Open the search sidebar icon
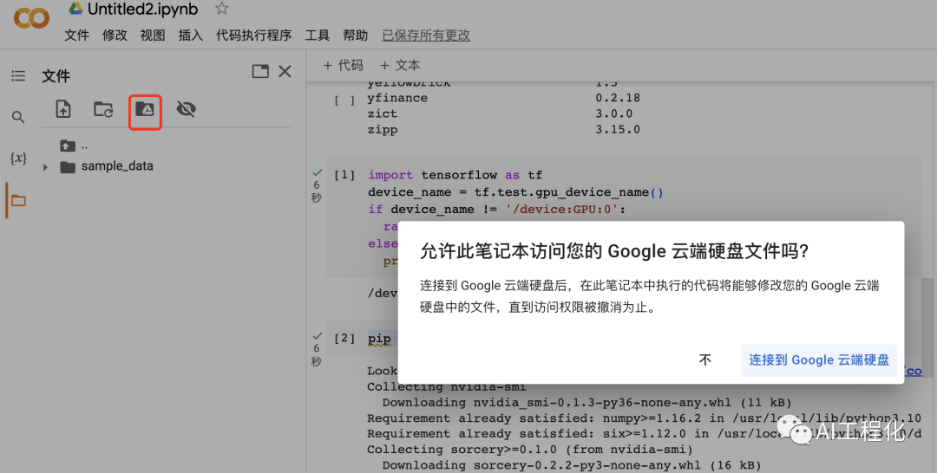The image size is (937, 473). [x=18, y=117]
